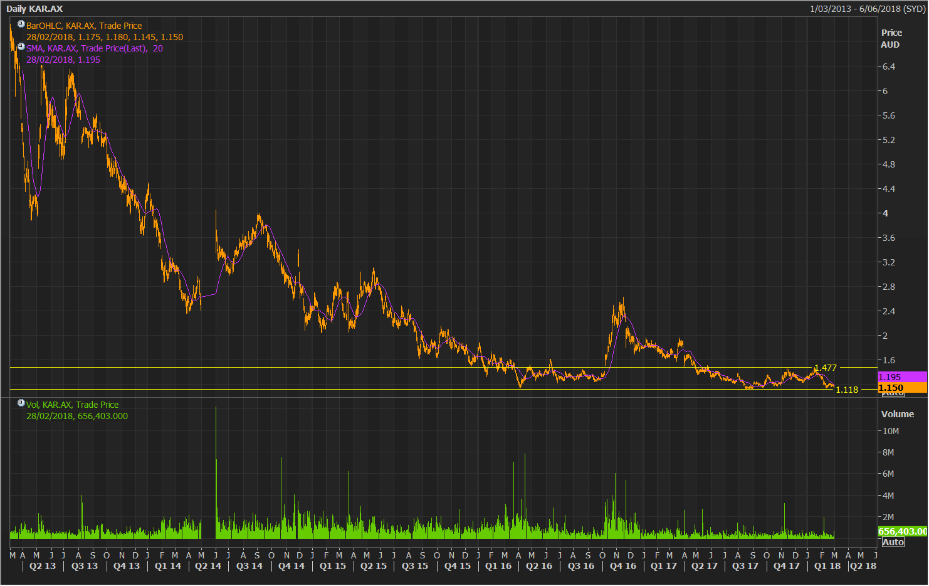The height and width of the screenshot is (586, 929).
Task: Click the SMA reading 28/02/2018, 1.195
Action: click(63, 60)
